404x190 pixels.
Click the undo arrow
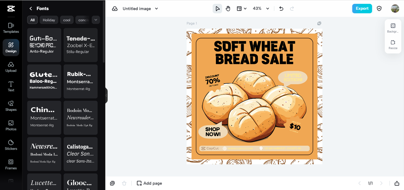coord(281,9)
